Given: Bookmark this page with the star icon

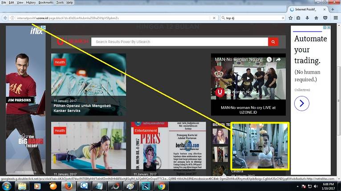Looking at the screenshot, I should (290, 18).
